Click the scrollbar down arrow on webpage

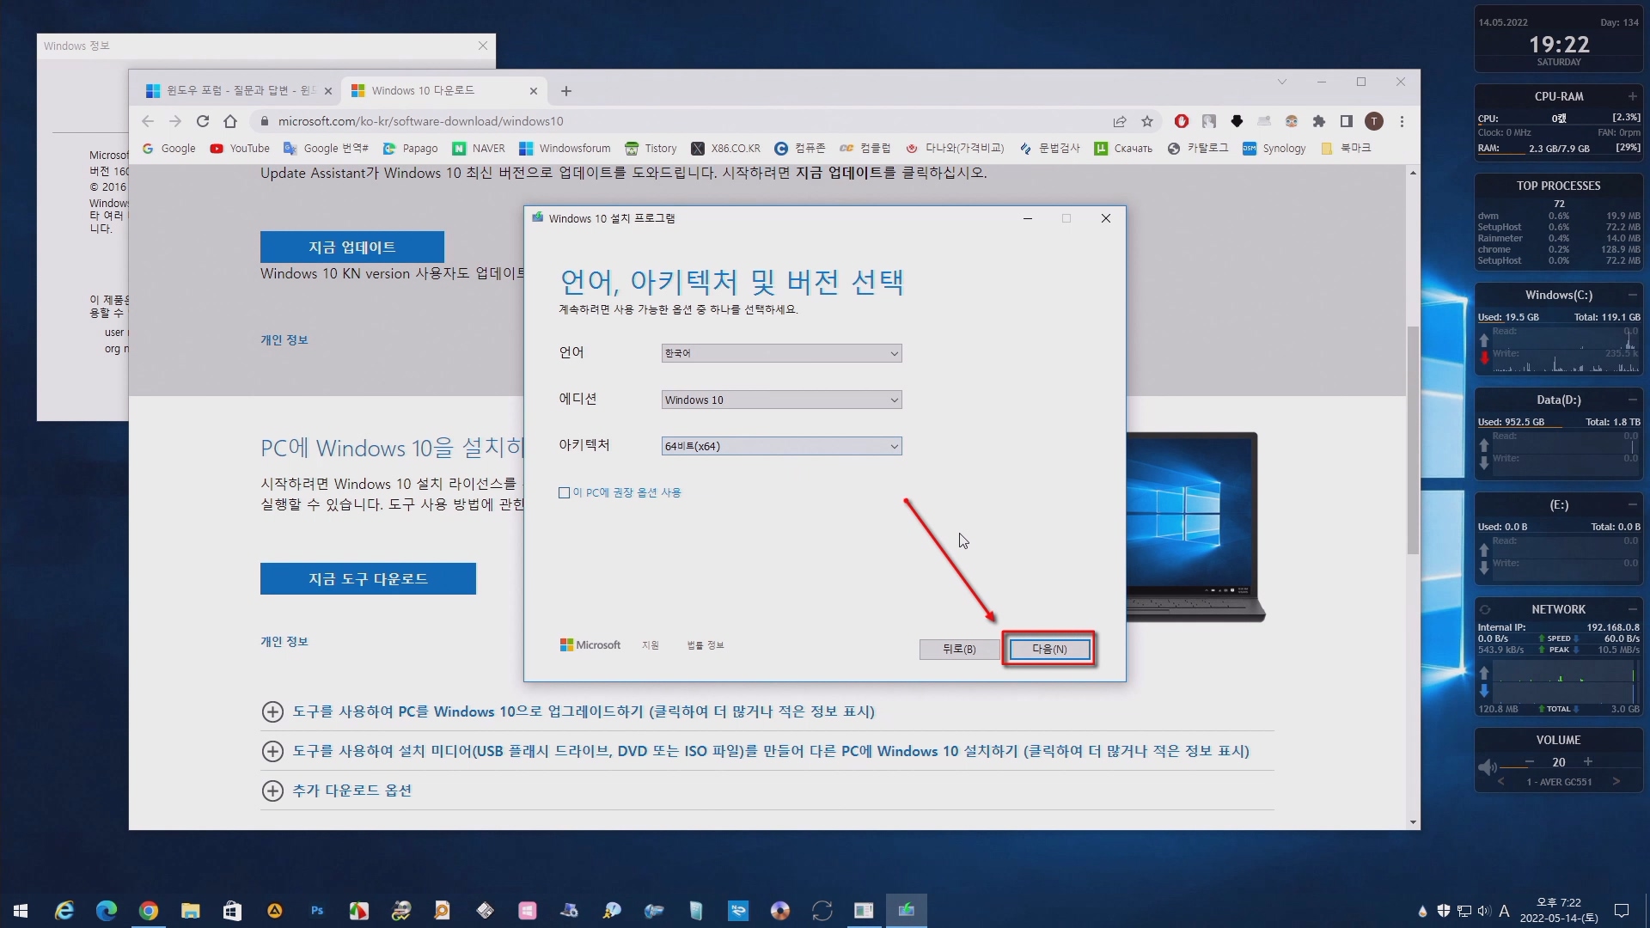[x=1413, y=822]
